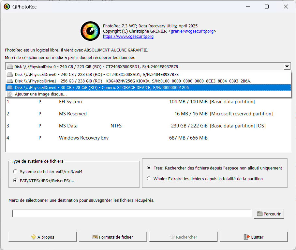Image resolution: width=296 pixels, height=250 pixels.
Task: Click the disc image icon beside Ajouter
Action: [10, 94]
